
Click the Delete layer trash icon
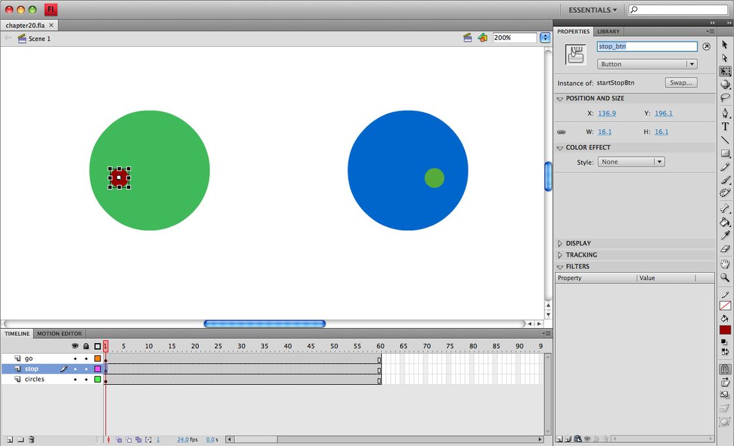(31, 440)
